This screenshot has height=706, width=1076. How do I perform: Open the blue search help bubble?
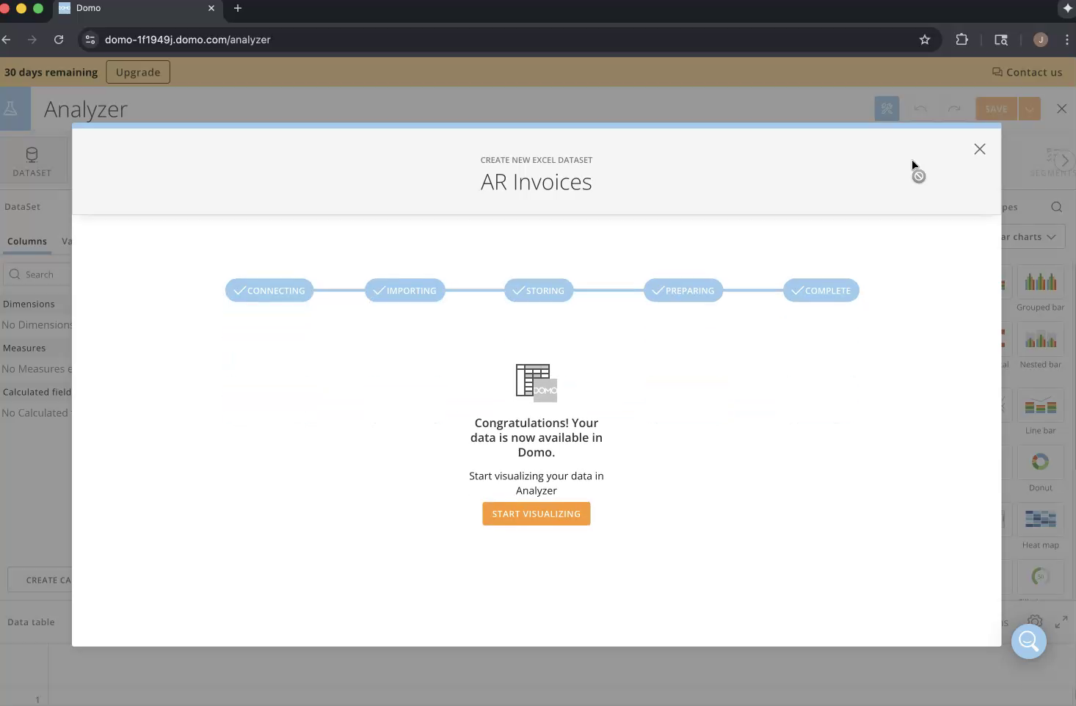pyautogui.click(x=1028, y=641)
